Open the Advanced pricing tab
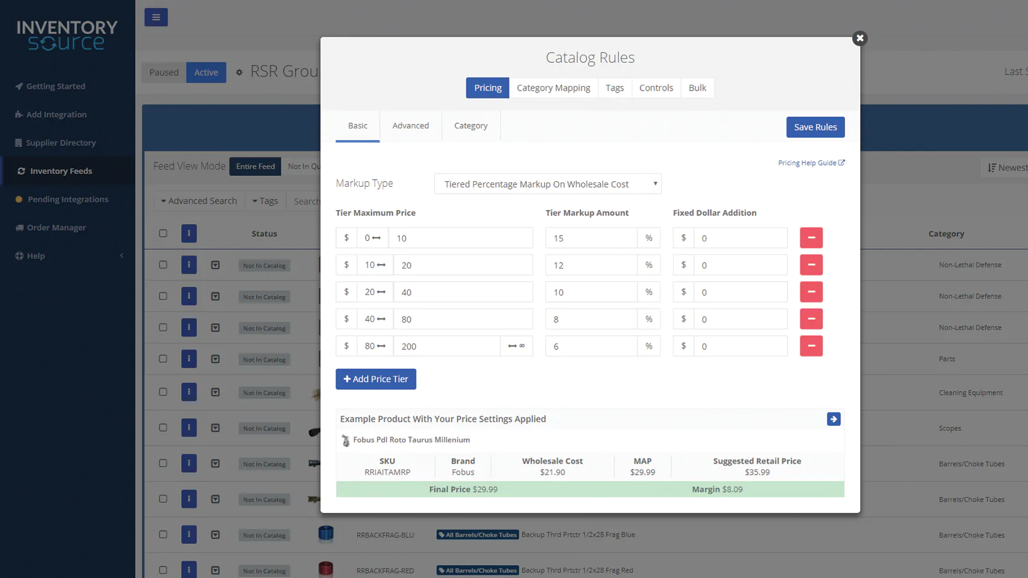1028x578 pixels. tap(411, 125)
